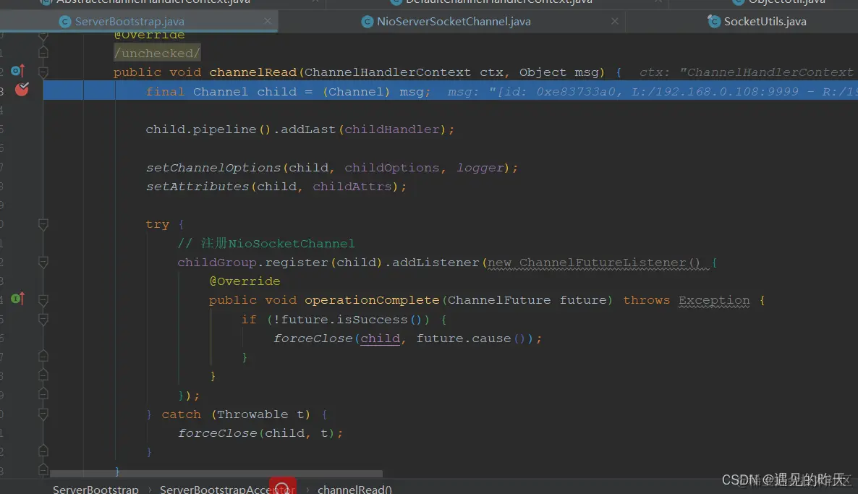Click 'forceClose(child, t)' in the catch block
The width and height of the screenshot is (858, 494).
point(256,433)
